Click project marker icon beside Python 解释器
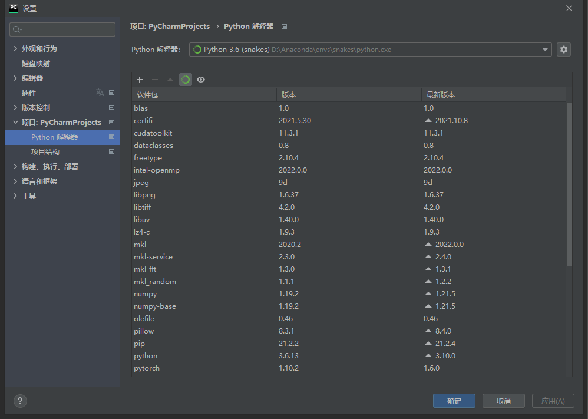Viewport: 588px width, 419px height. coord(111,137)
